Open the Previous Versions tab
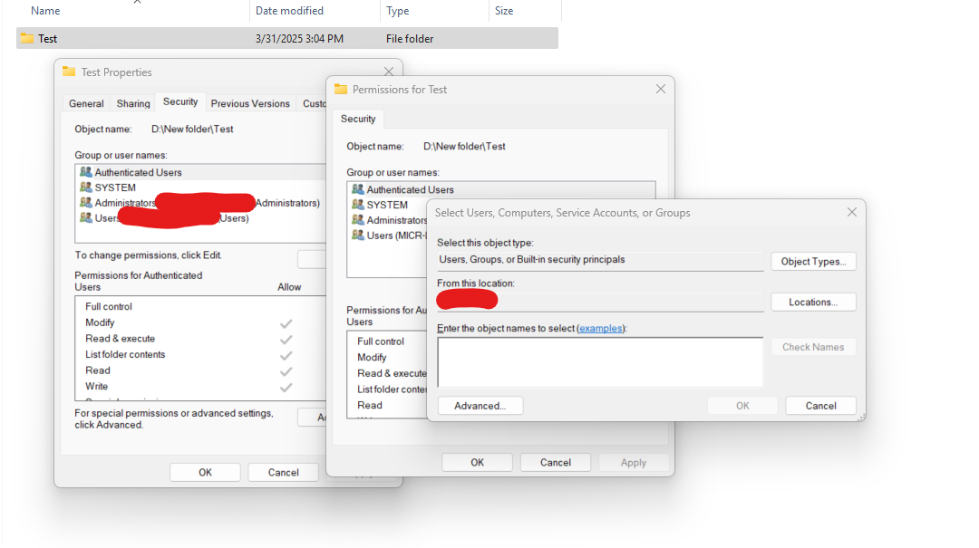The image size is (979, 548). [x=250, y=103]
